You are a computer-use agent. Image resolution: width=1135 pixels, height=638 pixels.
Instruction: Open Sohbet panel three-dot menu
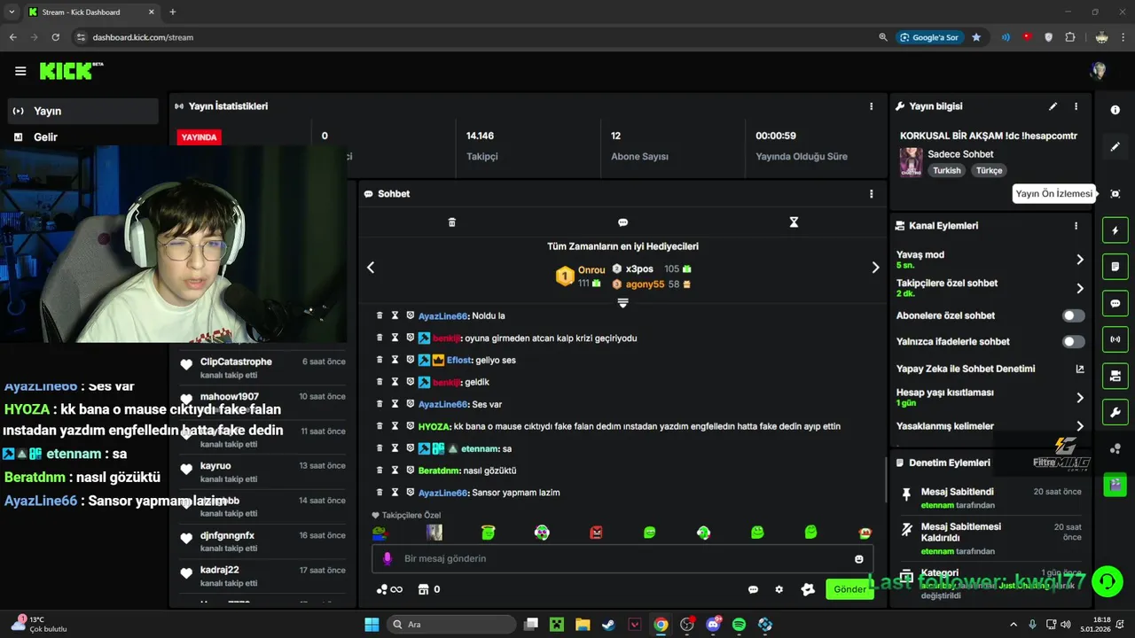click(871, 194)
